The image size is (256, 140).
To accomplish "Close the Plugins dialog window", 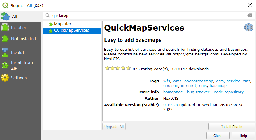I will 250,5.
